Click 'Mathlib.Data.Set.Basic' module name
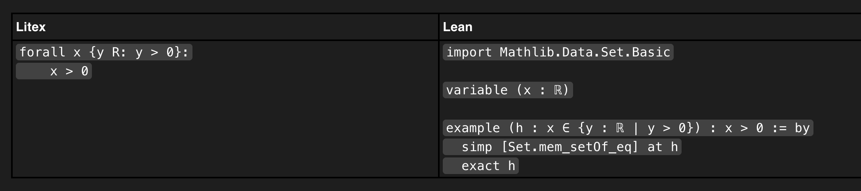 [585, 52]
